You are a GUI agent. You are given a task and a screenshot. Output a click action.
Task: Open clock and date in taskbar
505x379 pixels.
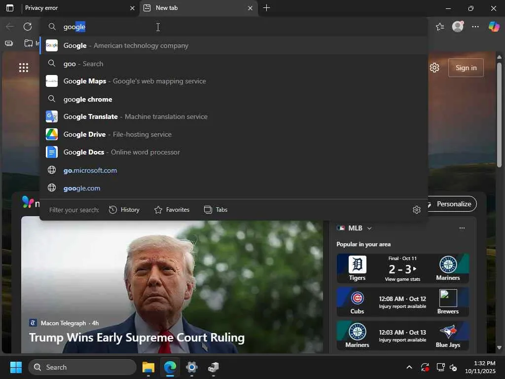point(480,367)
